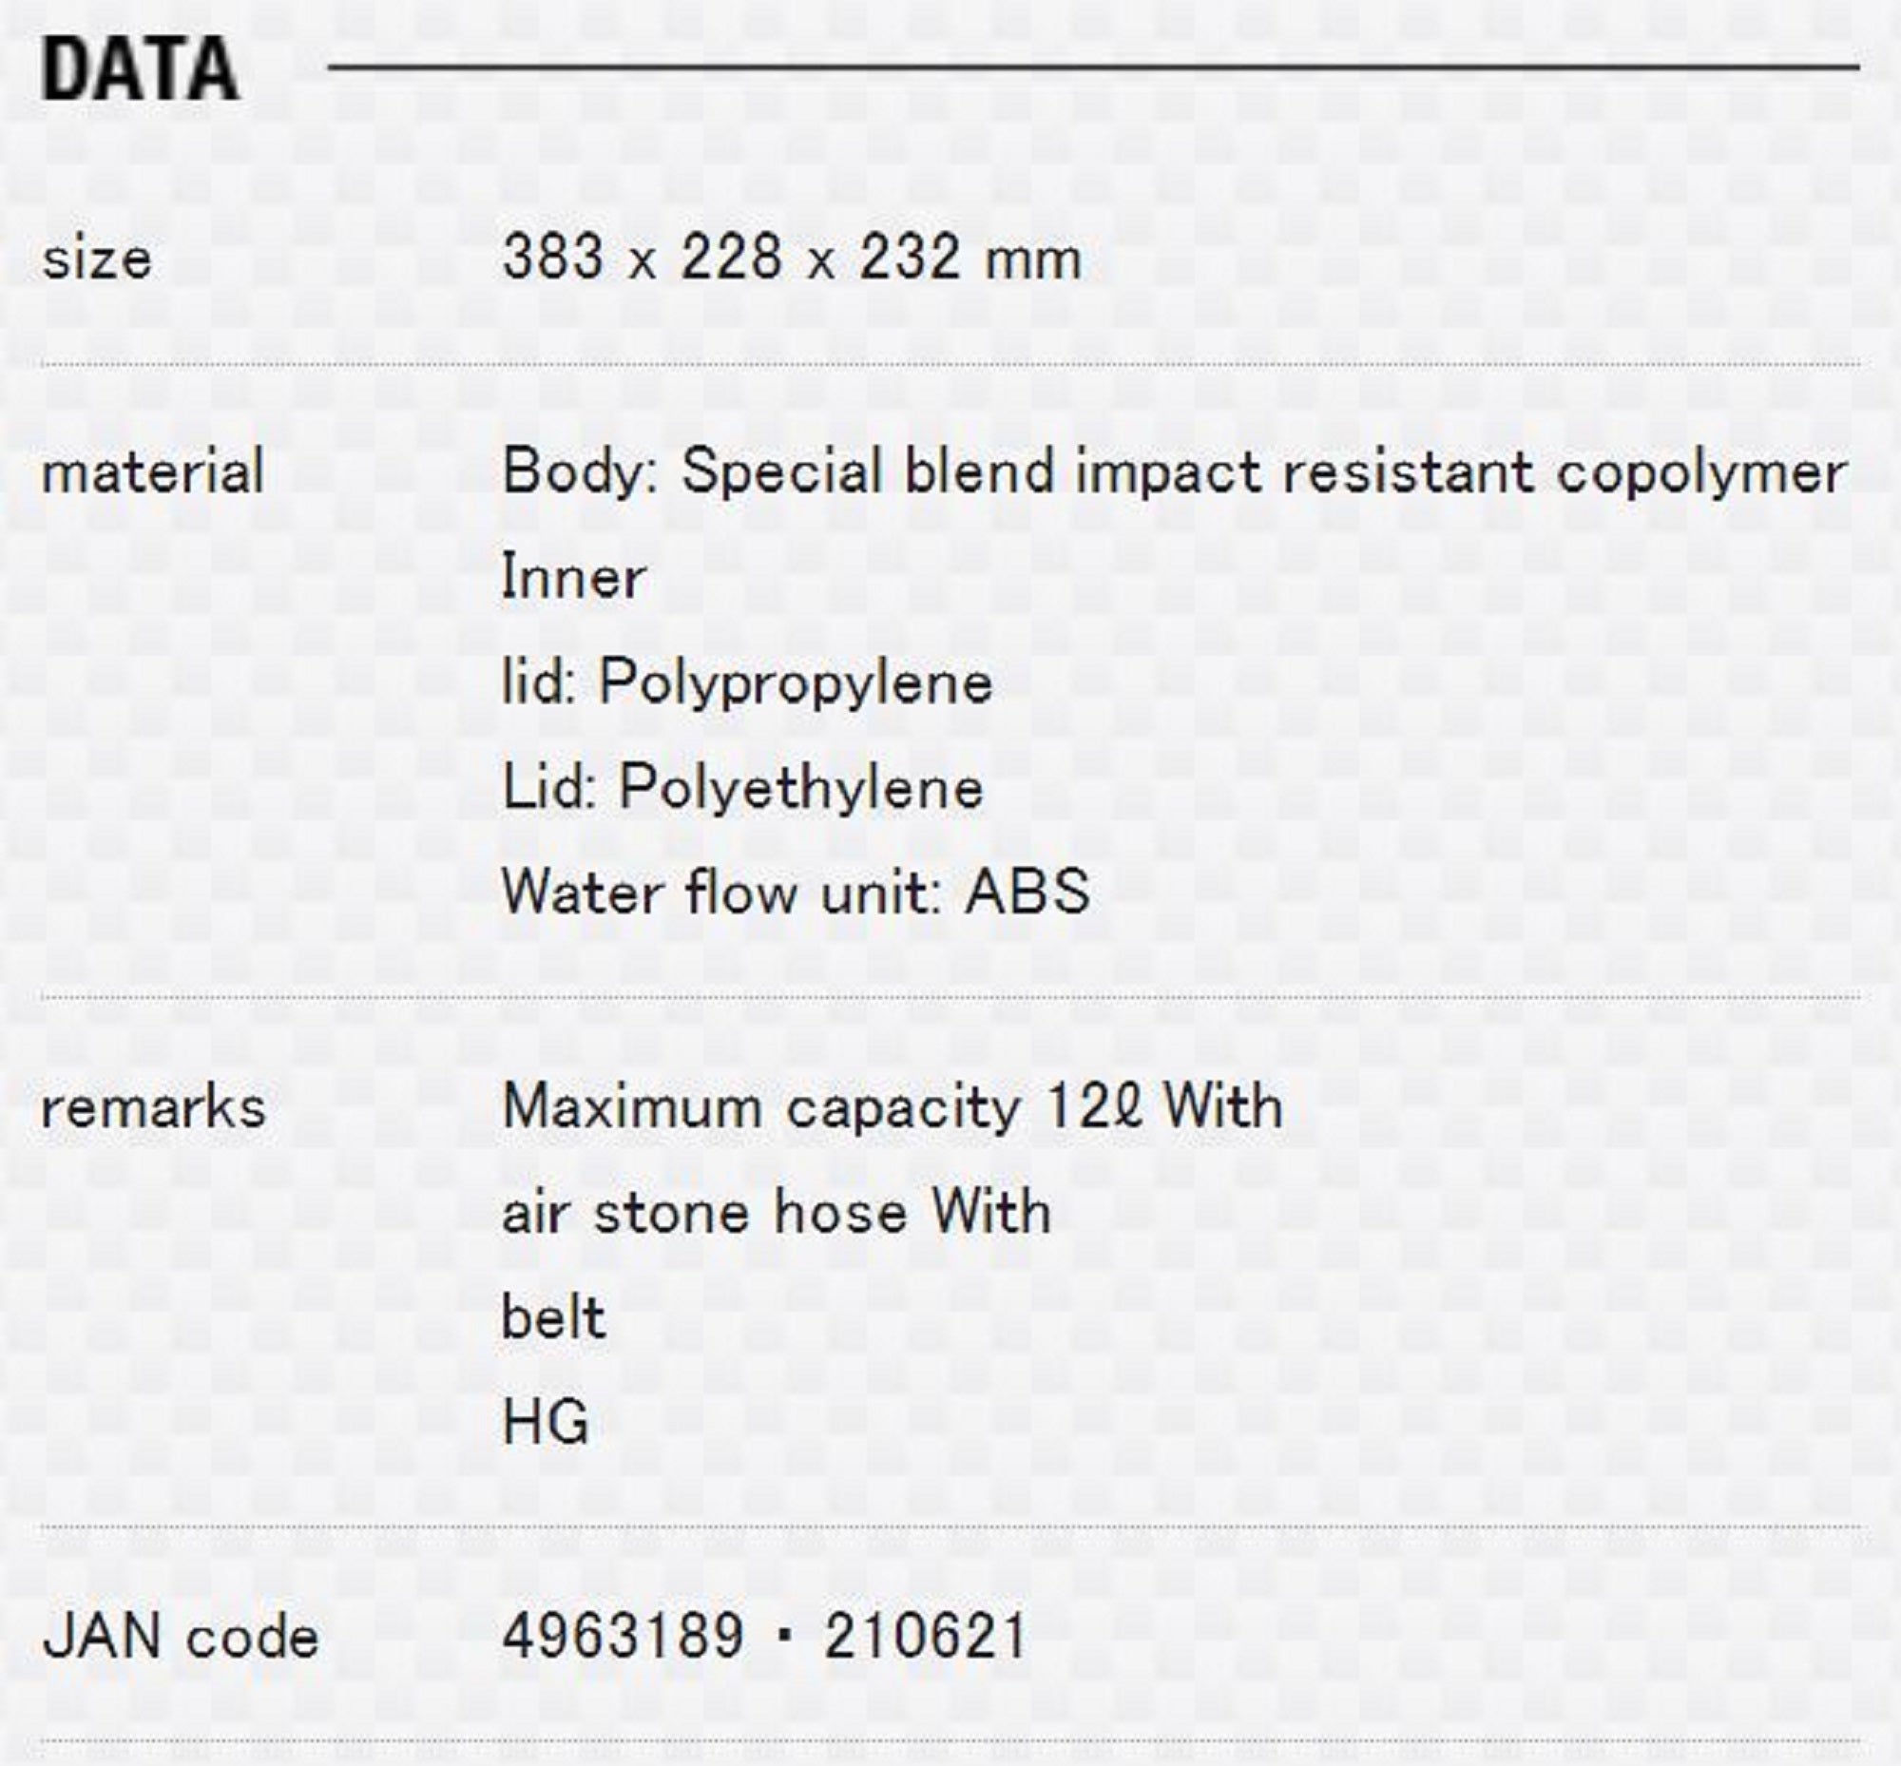
Task: Click the horizontal rule beside DATA heading
Action: point(1092,67)
